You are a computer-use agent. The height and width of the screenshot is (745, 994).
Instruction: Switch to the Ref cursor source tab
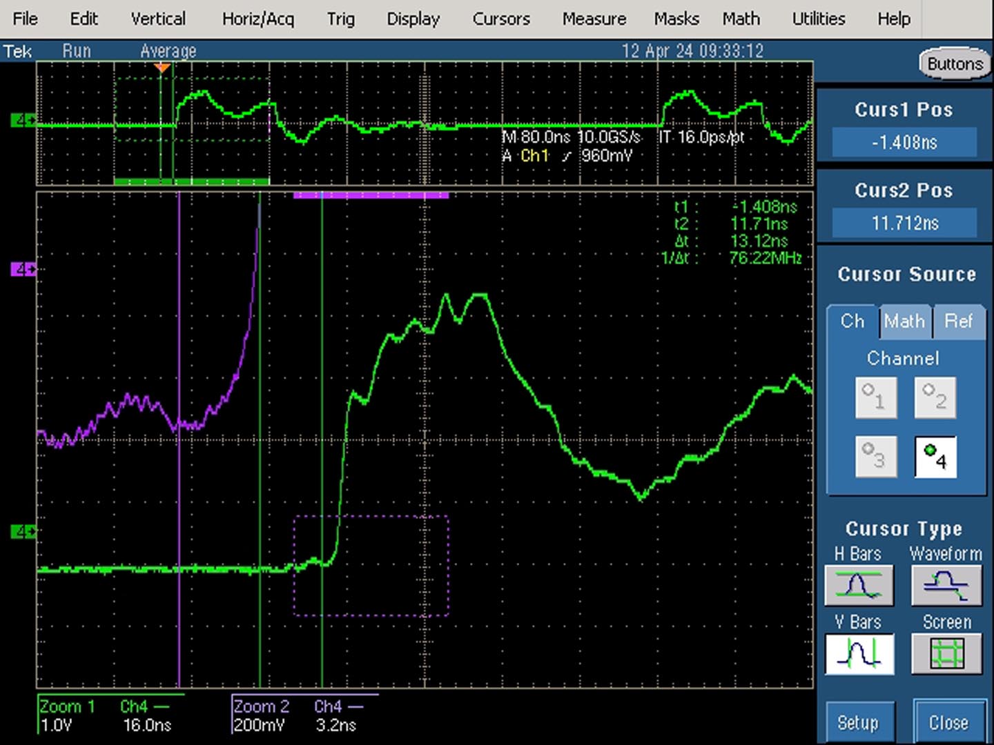959,321
